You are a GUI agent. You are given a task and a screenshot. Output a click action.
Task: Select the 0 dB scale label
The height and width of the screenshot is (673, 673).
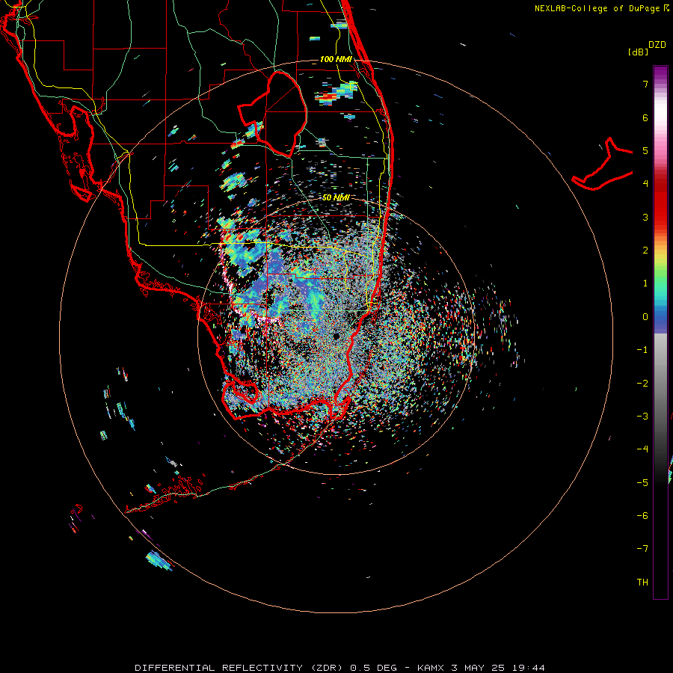pos(645,317)
